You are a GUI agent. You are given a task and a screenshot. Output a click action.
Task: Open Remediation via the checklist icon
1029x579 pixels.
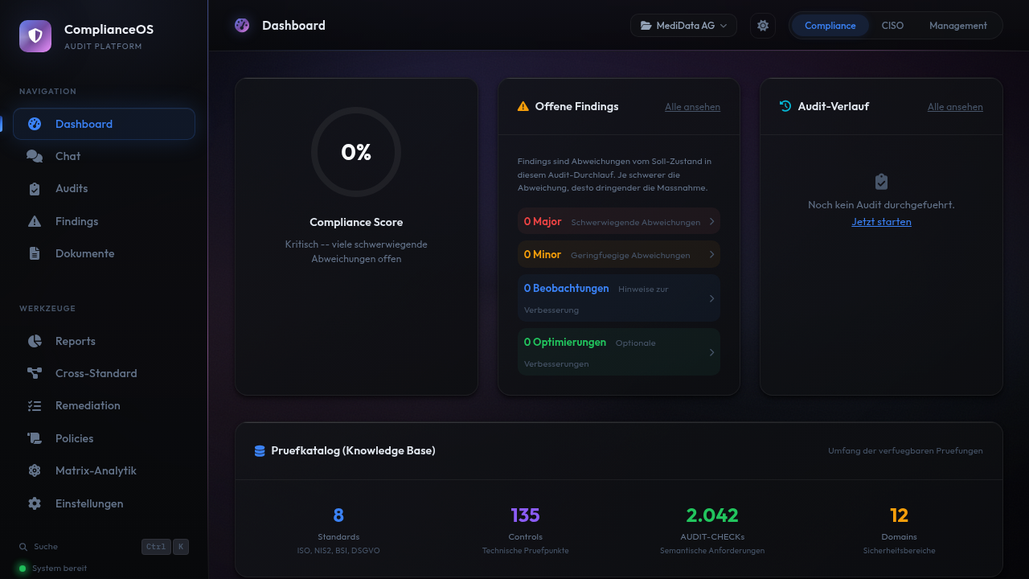point(35,406)
